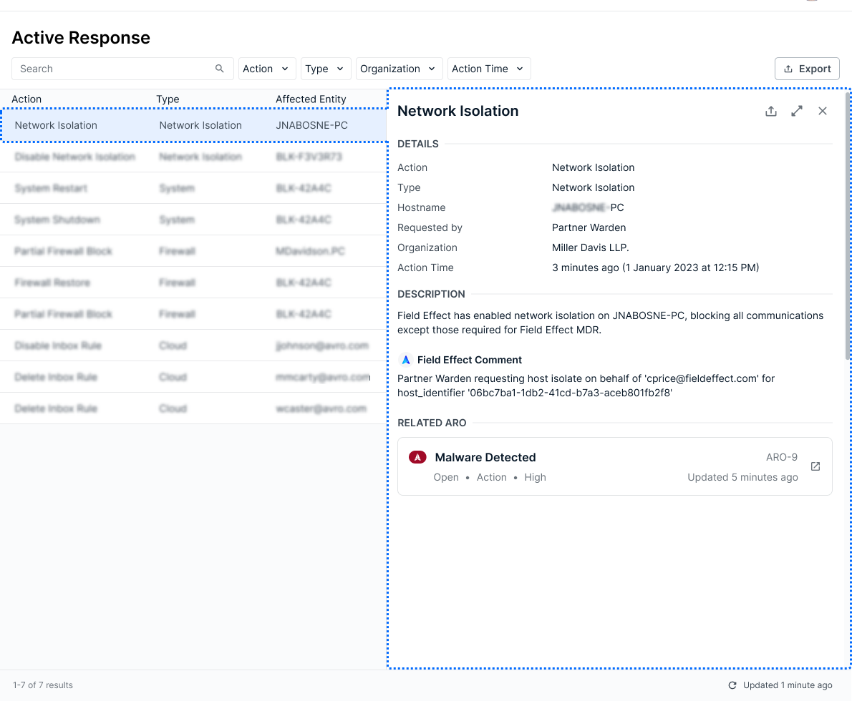Focus the Search input field
Screen dimensions: 852x701
(x=122, y=69)
